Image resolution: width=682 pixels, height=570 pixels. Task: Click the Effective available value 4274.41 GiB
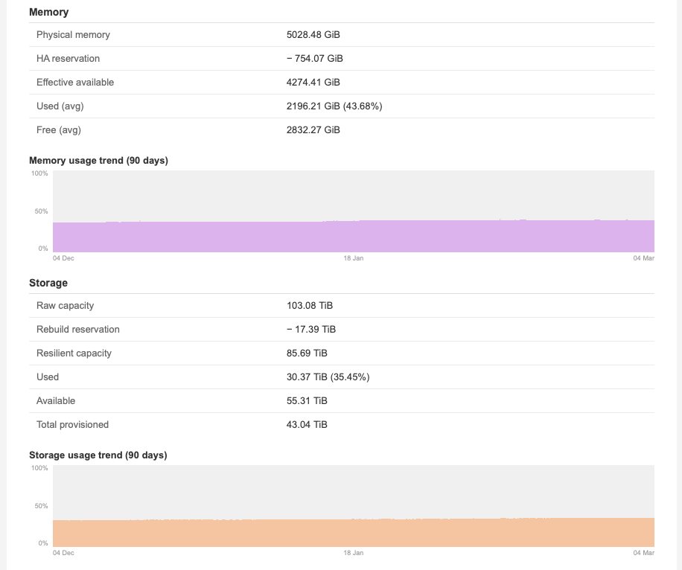(313, 83)
